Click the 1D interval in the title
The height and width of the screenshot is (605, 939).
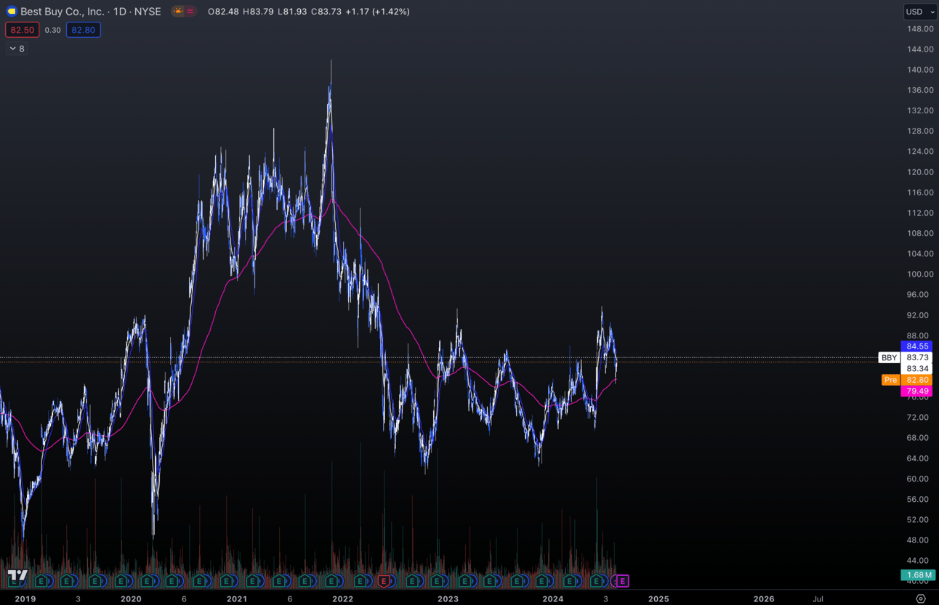(120, 12)
